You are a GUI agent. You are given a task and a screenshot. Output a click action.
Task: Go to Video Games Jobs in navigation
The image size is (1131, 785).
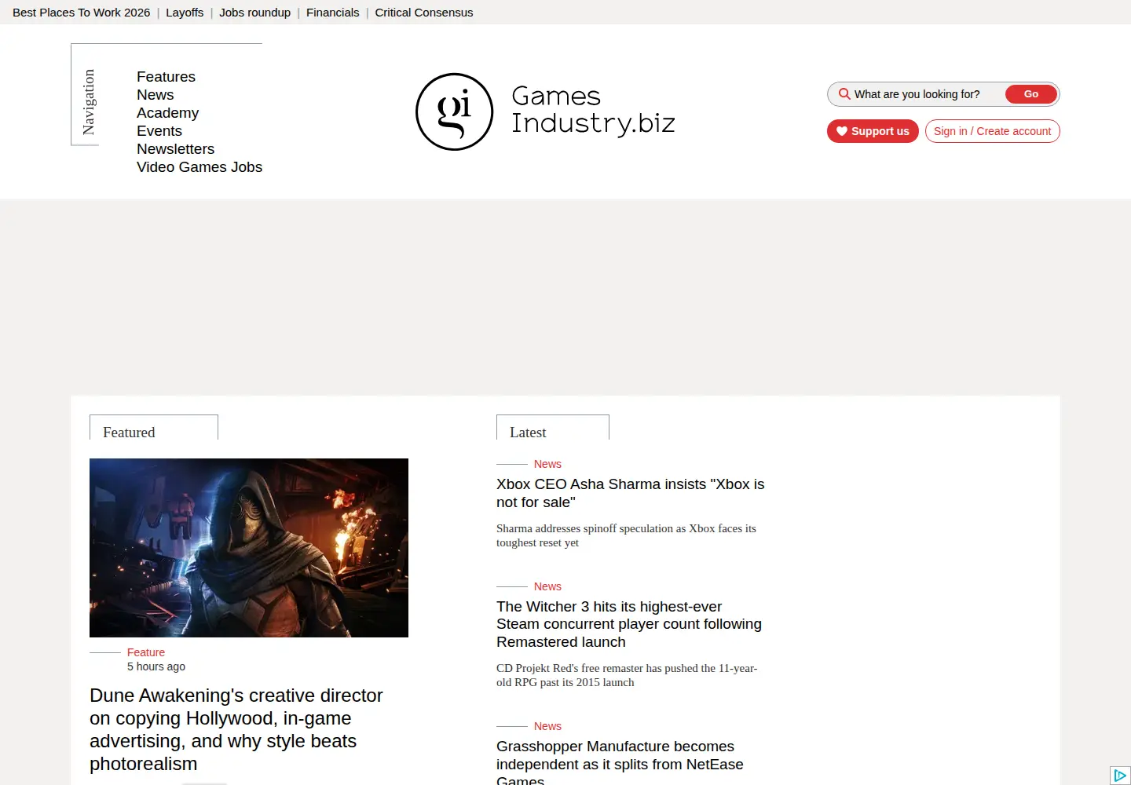click(x=199, y=167)
